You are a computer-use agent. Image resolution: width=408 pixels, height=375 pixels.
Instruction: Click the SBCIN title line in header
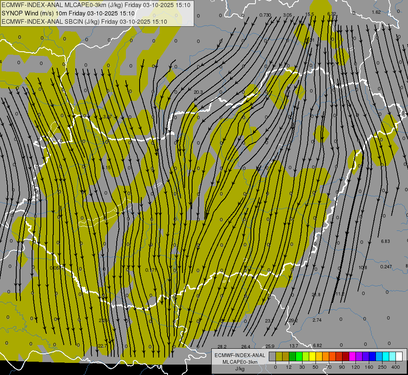tap(84, 22)
